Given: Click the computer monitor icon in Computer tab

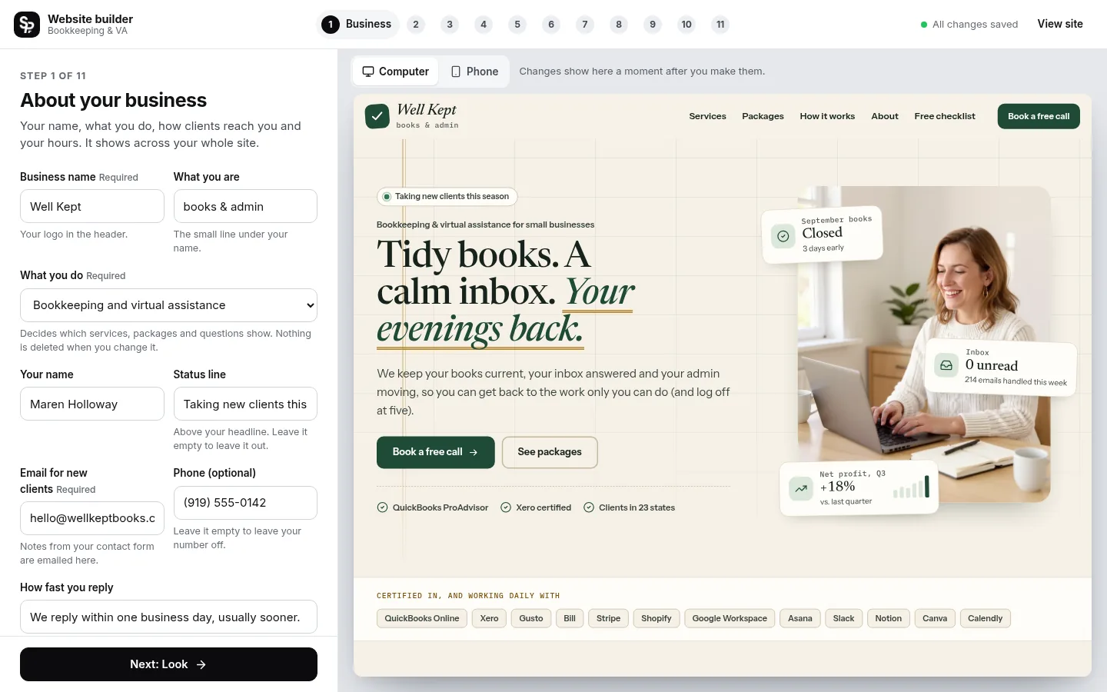Looking at the screenshot, I should pos(368,72).
